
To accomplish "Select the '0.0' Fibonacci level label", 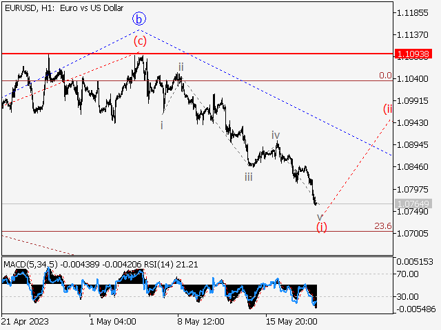I will pyautogui.click(x=385, y=75).
